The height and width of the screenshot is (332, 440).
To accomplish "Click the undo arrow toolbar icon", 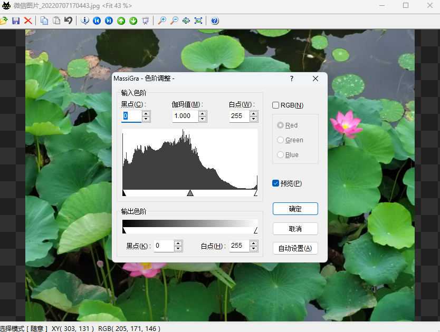I will coord(68,21).
